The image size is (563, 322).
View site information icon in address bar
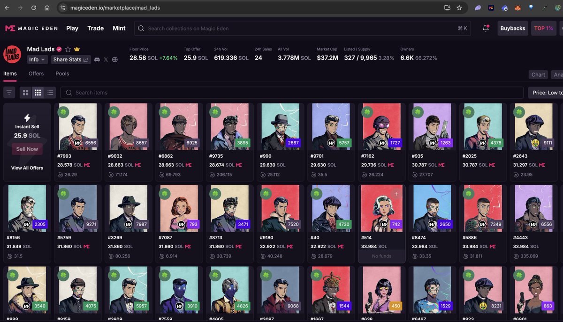[x=63, y=8]
